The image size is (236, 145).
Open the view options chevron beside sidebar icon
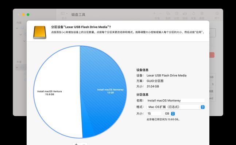click(x=67, y=14)
